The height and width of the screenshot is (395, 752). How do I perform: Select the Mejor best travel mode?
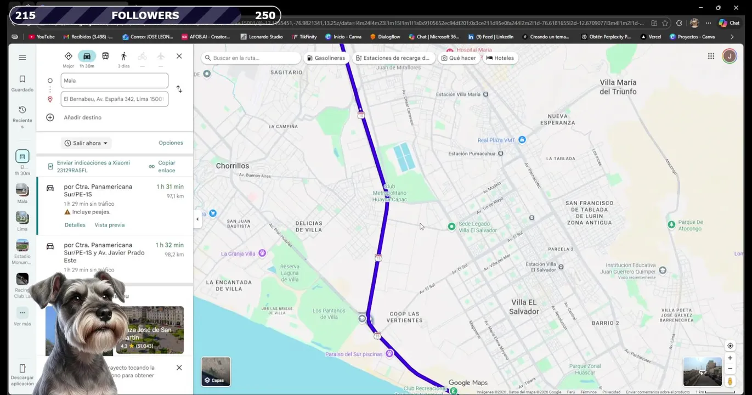(x=69, y=59)
